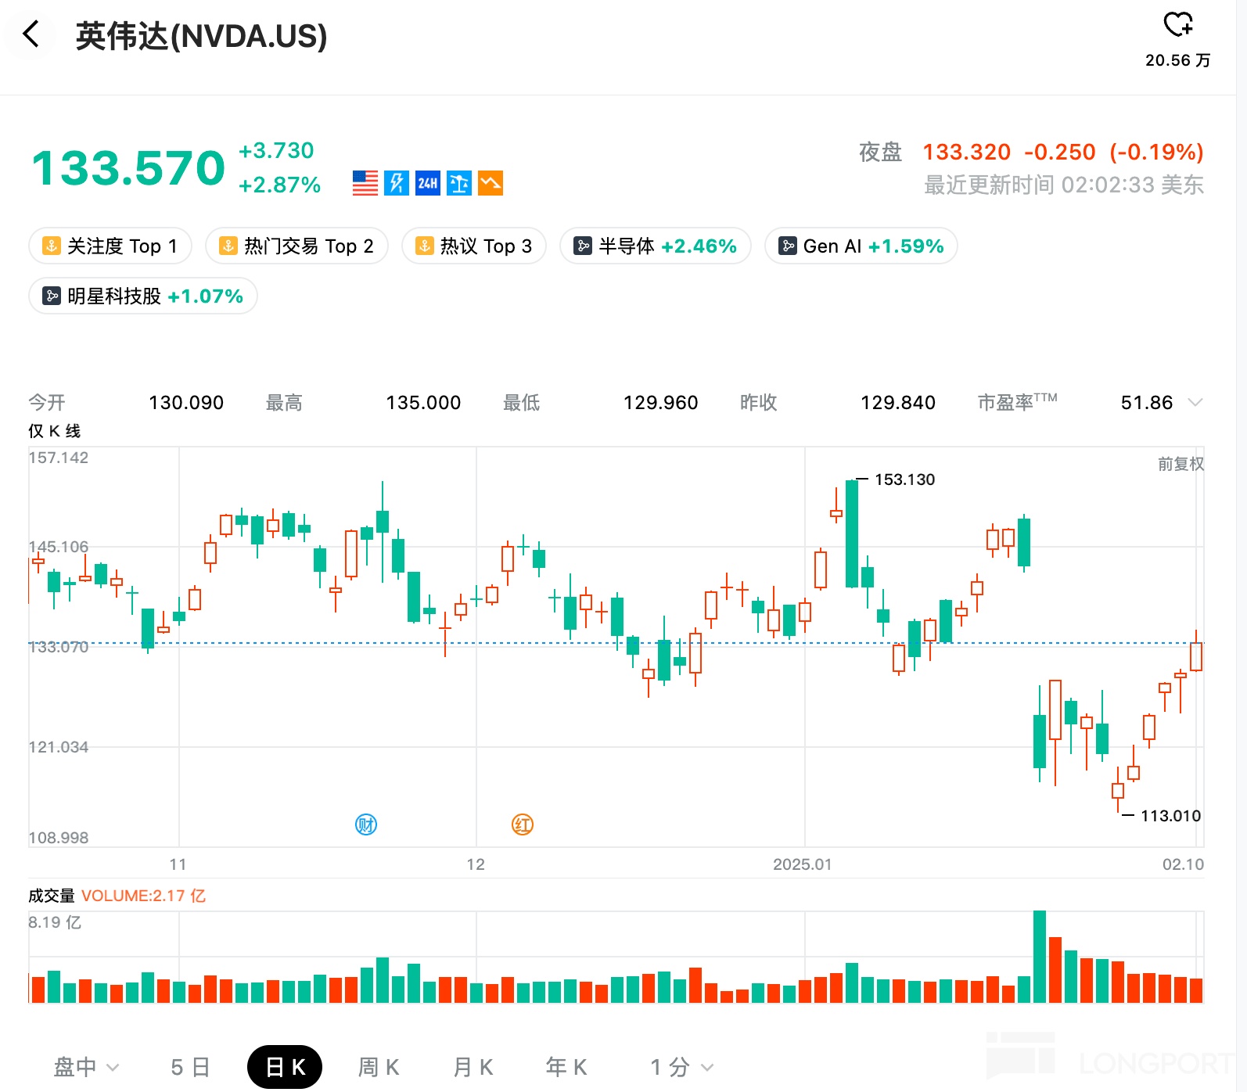Click the 20.56 万 followers count
1247x1092 pixels.
coord(1178,60)
